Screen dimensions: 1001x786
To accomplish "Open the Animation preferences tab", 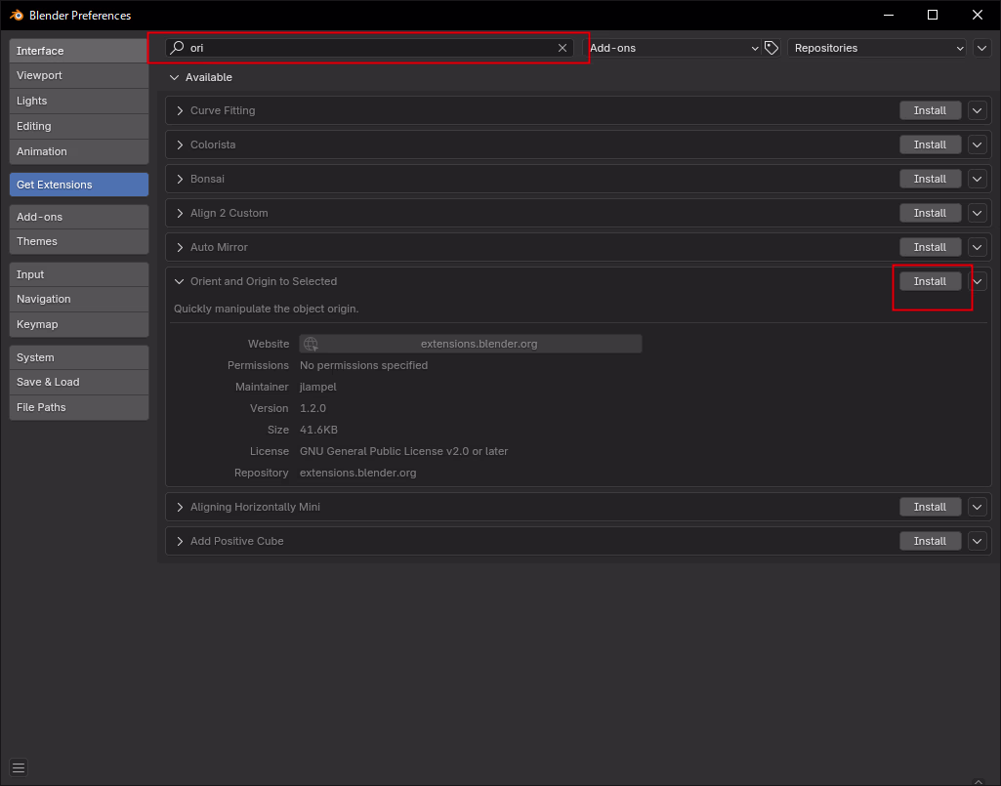I will [x=79, y=151].
